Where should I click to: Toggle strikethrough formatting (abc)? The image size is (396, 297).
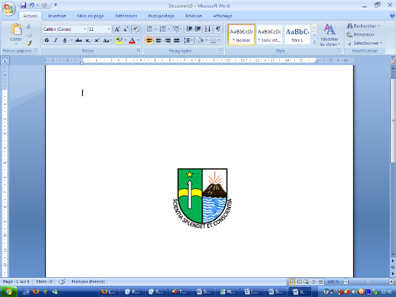point(78,40)
